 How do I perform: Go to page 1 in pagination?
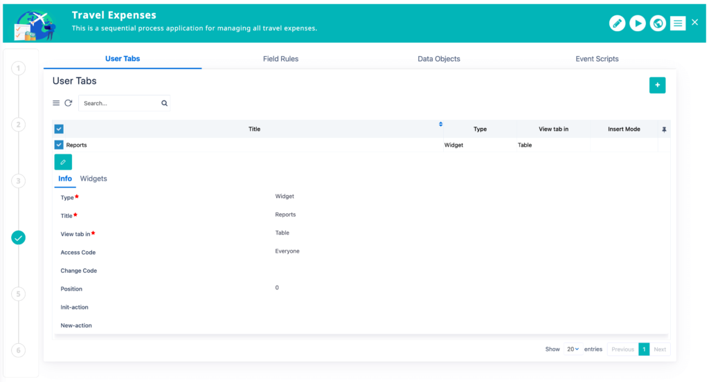pos(644,349)
